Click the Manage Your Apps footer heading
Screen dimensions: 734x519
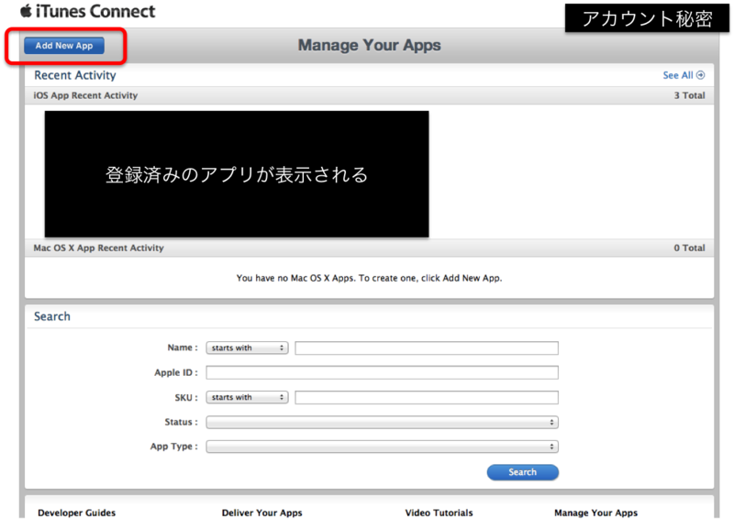(x=595, y=513)
